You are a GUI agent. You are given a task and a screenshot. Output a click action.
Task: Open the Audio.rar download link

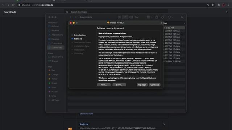click(x=84, y=124)
